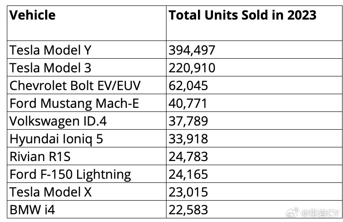Select the 40,771 value
The image size is (343, 222).
coord(187,103)
